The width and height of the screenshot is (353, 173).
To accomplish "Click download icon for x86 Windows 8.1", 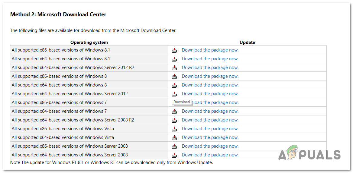I will [x=174, y=50].
